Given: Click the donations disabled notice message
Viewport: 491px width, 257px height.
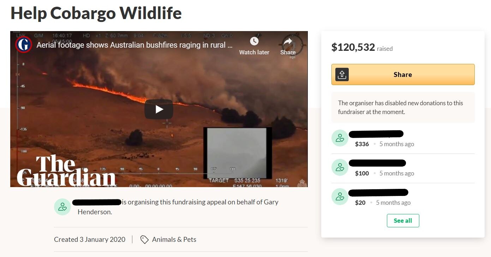Looking at the screenshot, I should tap(403, 107).
